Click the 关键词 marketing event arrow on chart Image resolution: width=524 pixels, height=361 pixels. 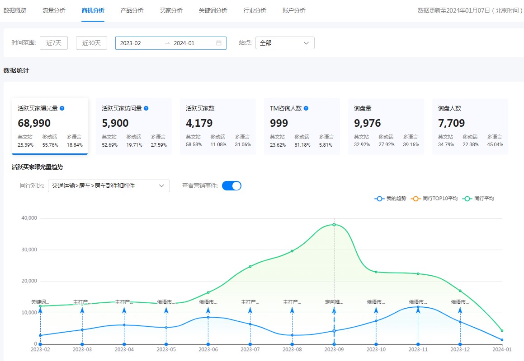coord(41,310)
